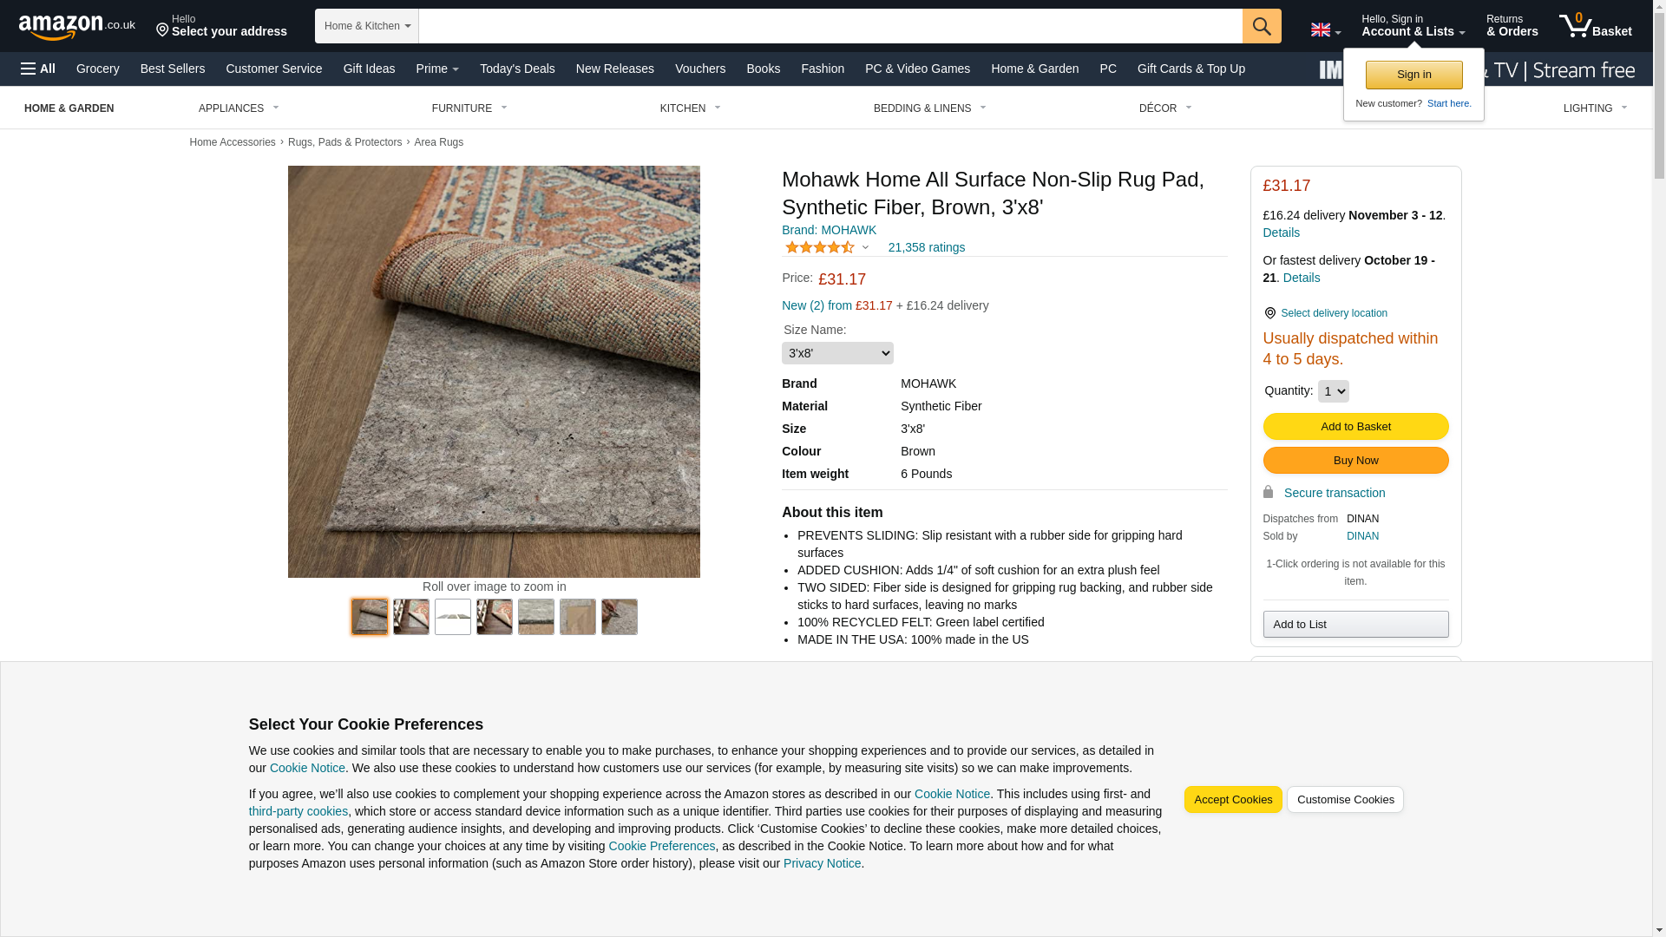The image size is (1666, 937).
Task: Click the delivery location pin icon
Action: pos(1269,313)
